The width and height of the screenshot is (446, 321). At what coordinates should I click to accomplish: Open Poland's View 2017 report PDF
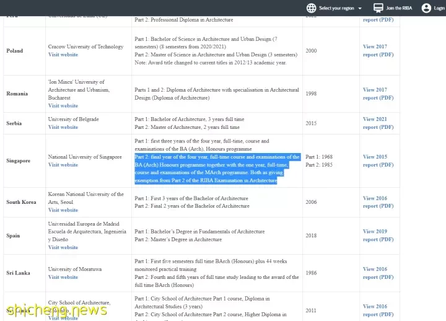click(378, 50)
